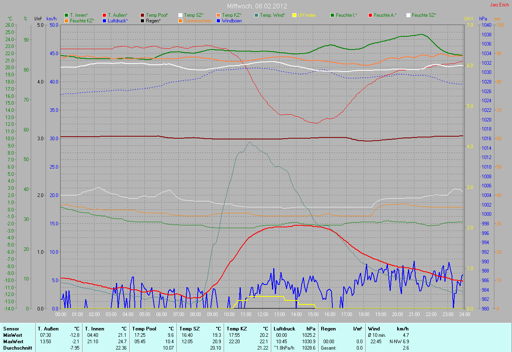The height and width of the screenshot is (352, 512).
Task: Click the green T. Innen legend square
Action: [66, 15]
